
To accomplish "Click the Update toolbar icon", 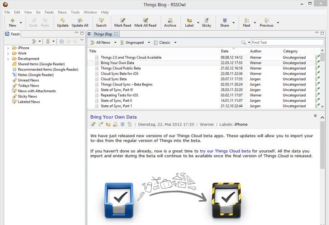I will (x=63, y=22).
